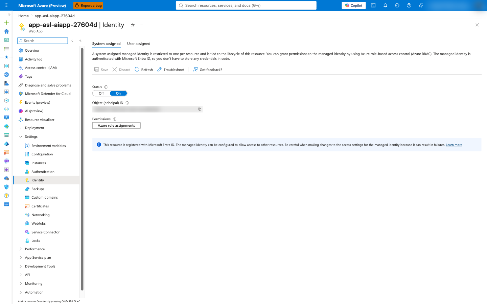The width and height of the screenshot is (487, 304).
Task: Click Save in the toolbar
Action: [x=101, y=70]
